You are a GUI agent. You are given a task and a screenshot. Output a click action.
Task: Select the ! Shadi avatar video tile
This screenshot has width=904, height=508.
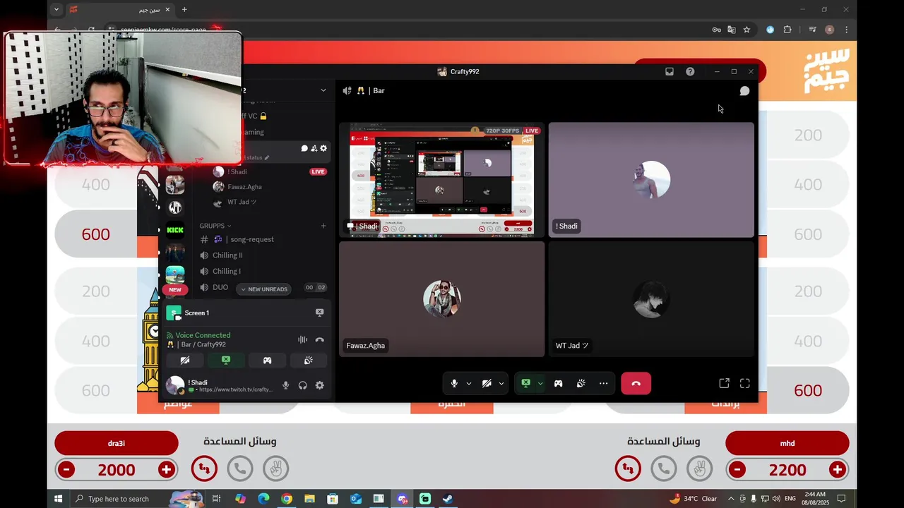click(651, 180)
